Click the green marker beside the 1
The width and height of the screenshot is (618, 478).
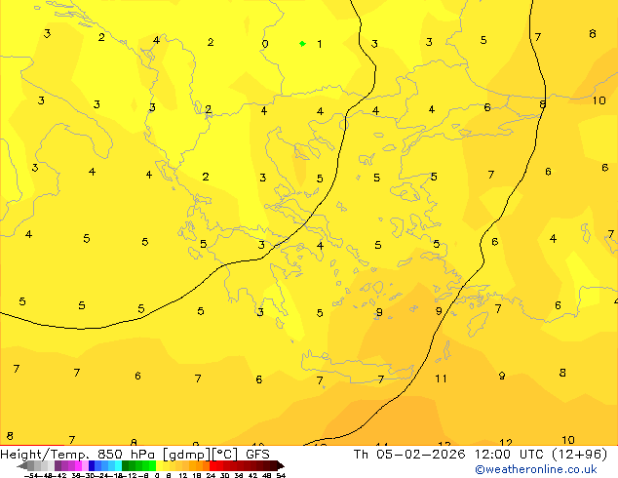click(x=302, y=43)
